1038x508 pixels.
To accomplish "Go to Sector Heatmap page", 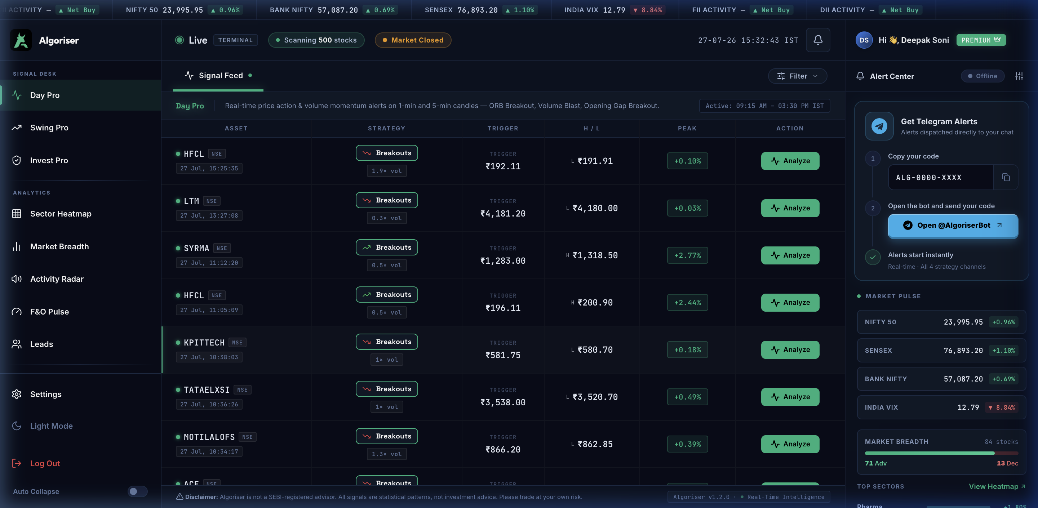I will pyautogui.click(x=81, y=214).
